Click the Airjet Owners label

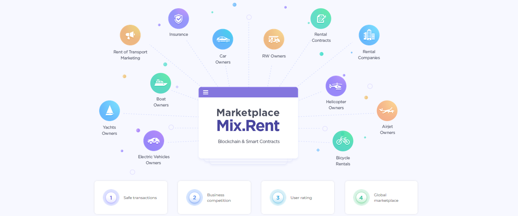pos(388,130)
